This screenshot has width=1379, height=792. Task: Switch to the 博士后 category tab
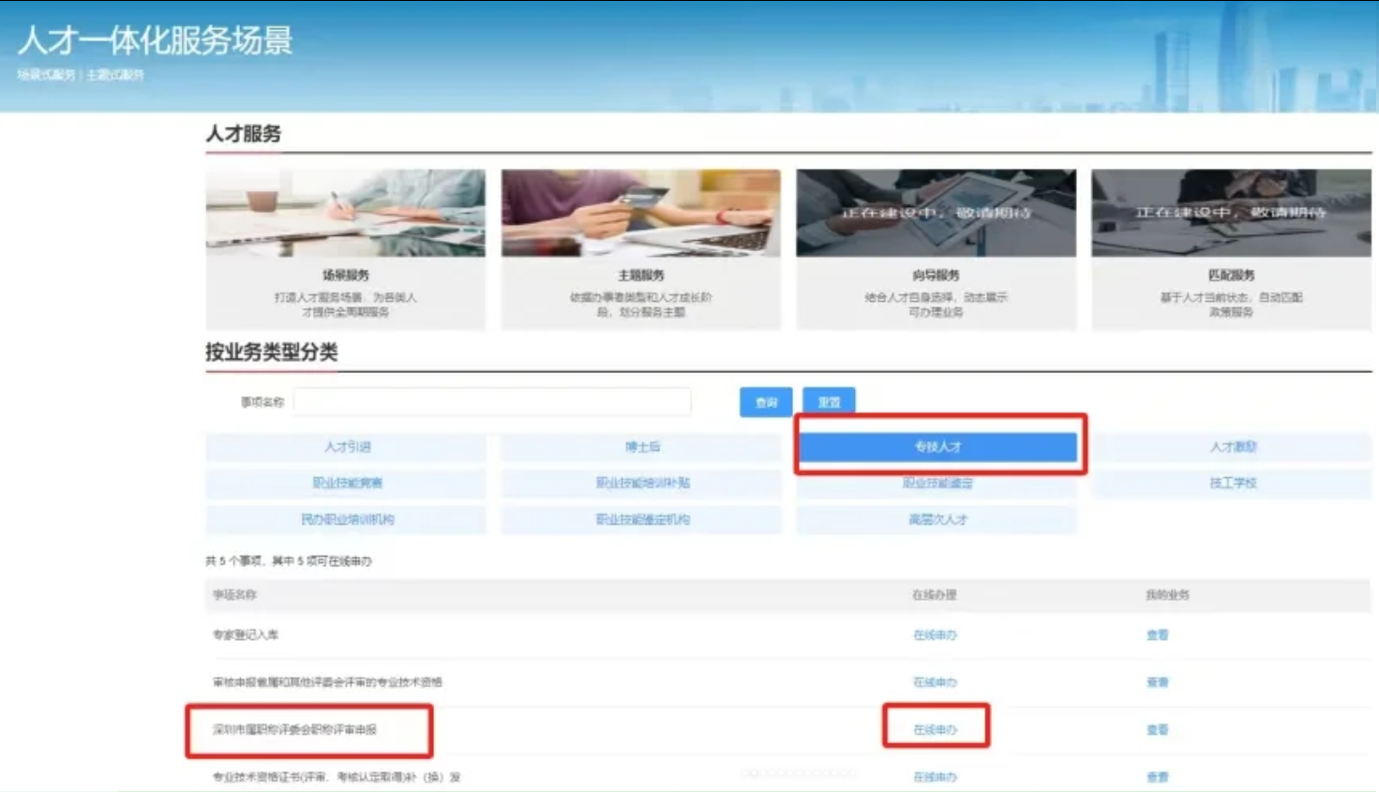point(641,447)
